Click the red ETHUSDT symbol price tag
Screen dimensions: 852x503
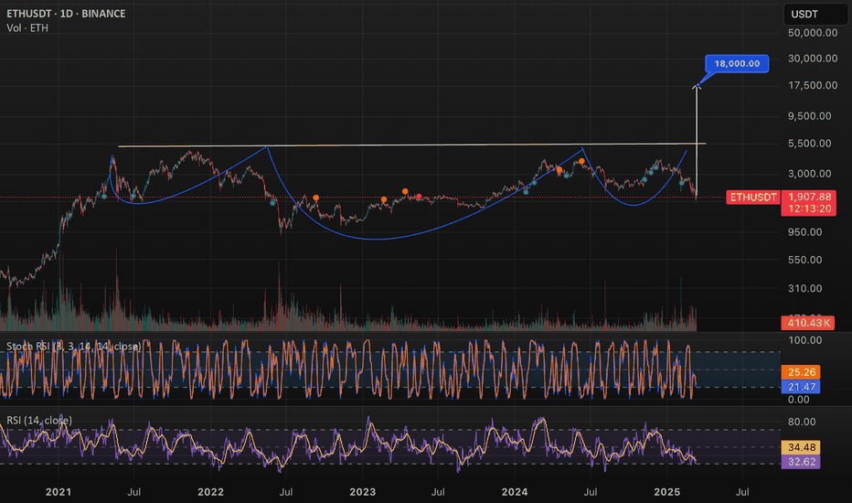tap(753, 197)
